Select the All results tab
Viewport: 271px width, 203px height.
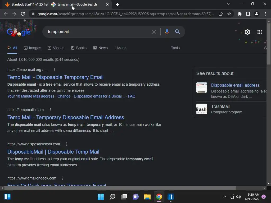[12, 48]
